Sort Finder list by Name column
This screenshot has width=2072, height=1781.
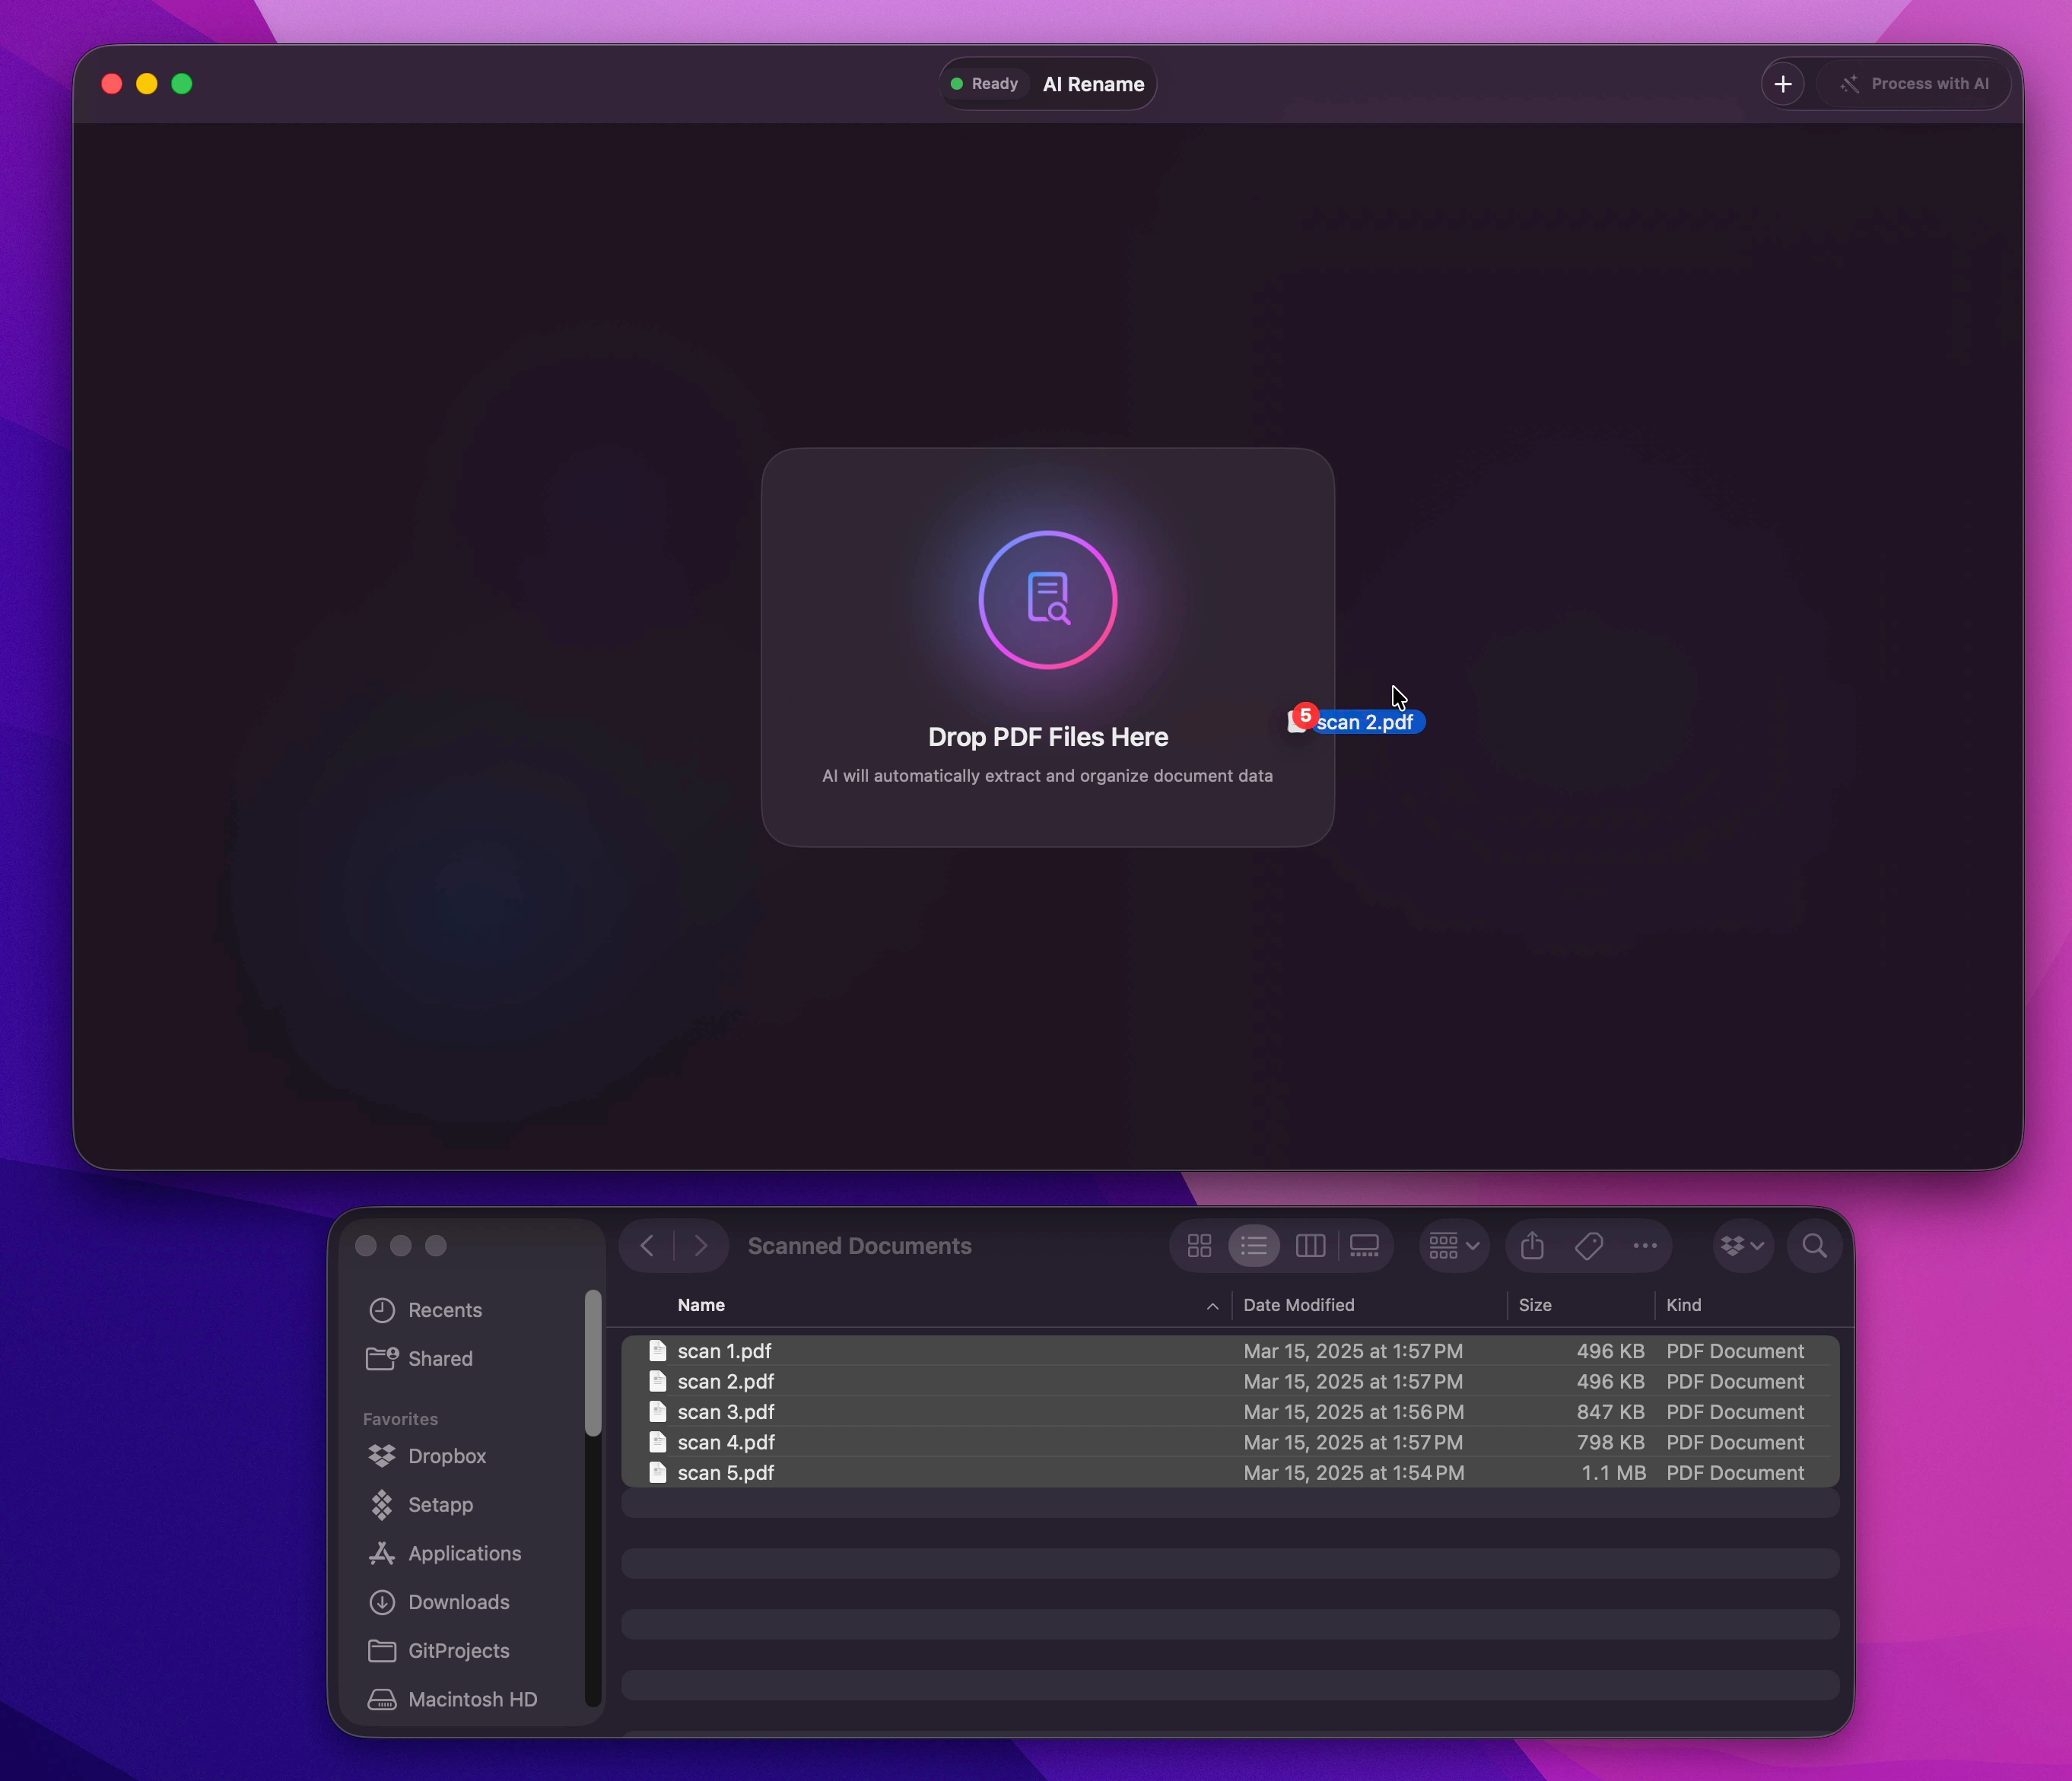pyautogui.click(x=701, y=1305)
